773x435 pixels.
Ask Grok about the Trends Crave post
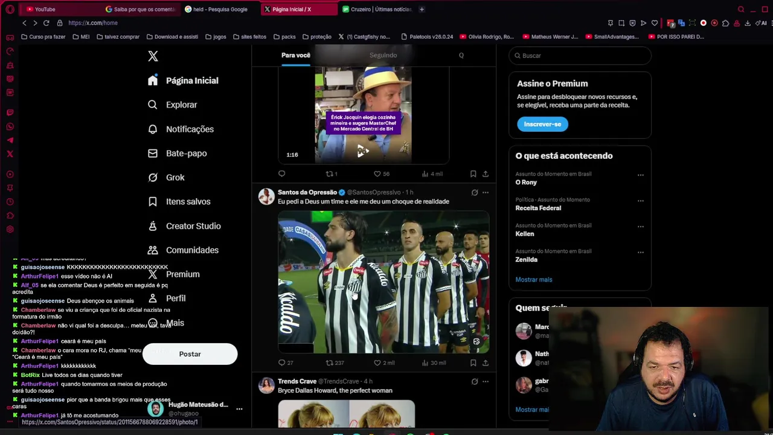click(x=475, y=381)
